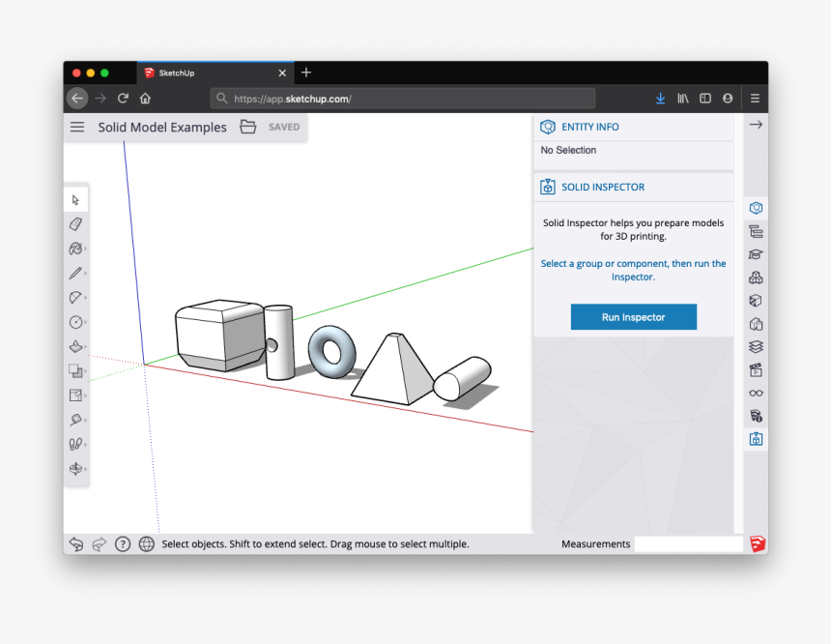
Task: Toggle the Display panel glasses icon
Action: pos(756,393)
